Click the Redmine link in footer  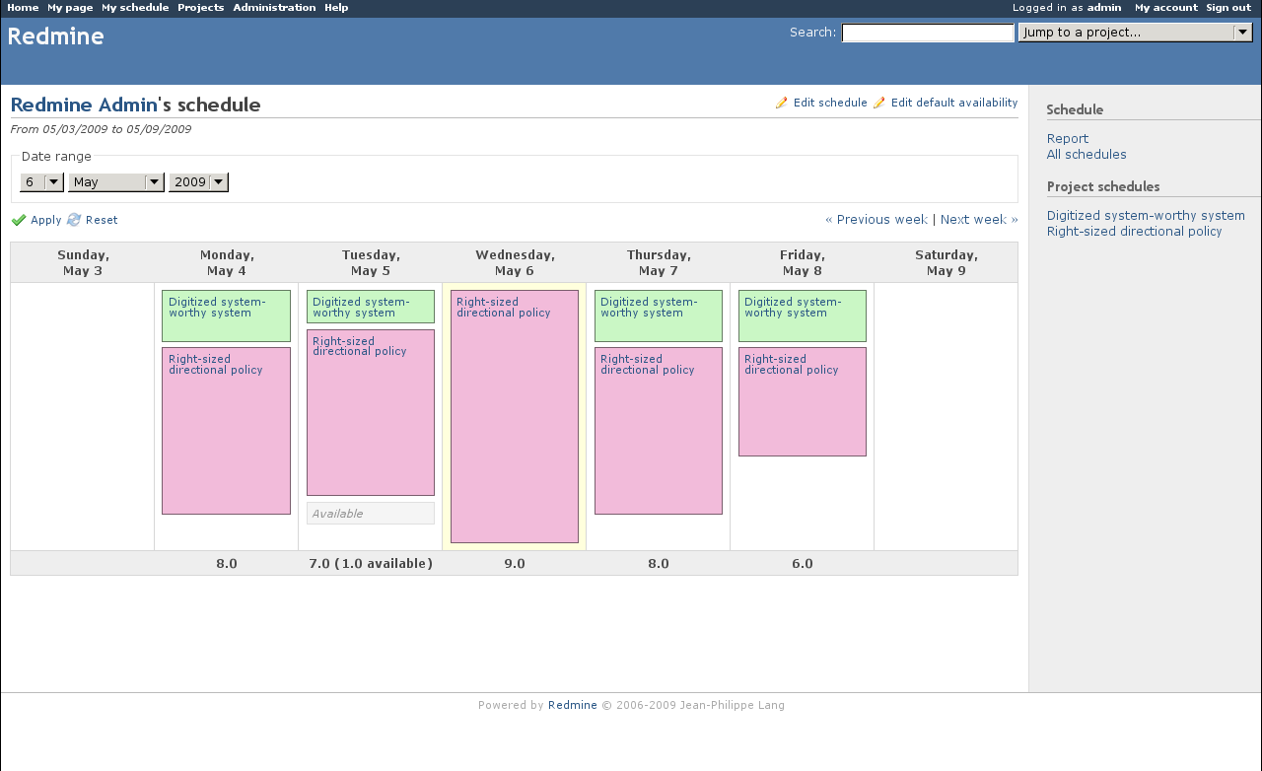click(x=573, y=705)
